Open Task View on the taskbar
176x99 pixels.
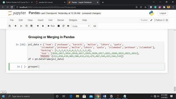coord(64,96)
